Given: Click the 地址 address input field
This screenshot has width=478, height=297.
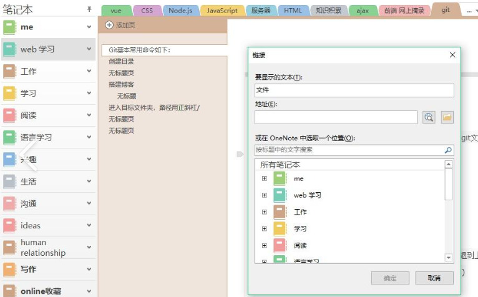Looking at the screenshot, I should click(336, 117).
